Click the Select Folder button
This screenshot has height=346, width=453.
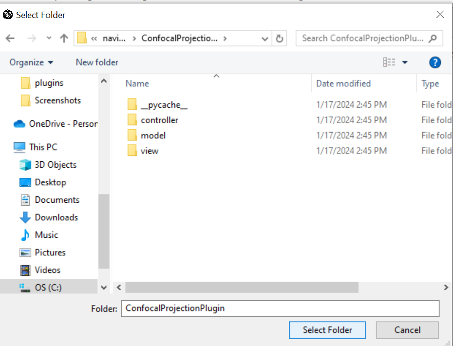pyautogui.click(x=327, y=330)
